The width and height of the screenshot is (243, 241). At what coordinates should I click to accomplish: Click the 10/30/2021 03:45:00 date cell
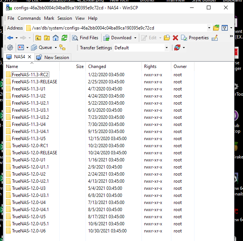(x=107, y=231)
